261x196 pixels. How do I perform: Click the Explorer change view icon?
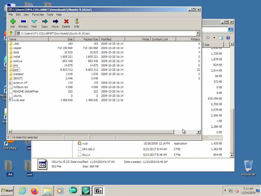point(208,38)
